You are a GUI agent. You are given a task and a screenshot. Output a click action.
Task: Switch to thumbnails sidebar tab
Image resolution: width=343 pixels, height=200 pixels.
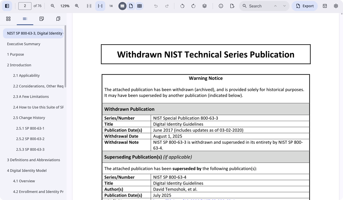(8, 19)
